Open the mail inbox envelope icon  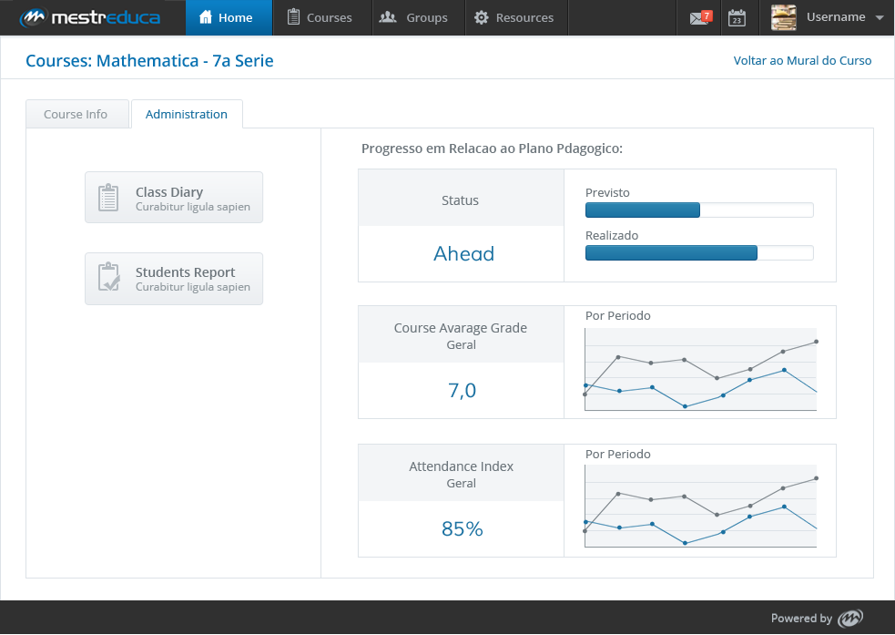(700, 17)
